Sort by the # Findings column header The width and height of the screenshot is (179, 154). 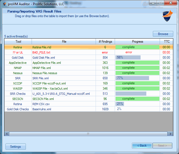click(x=105, y=42)
